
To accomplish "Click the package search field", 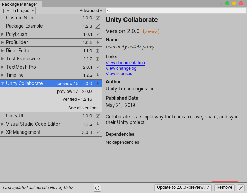I will pyautogui.click(x=176, y=11).
